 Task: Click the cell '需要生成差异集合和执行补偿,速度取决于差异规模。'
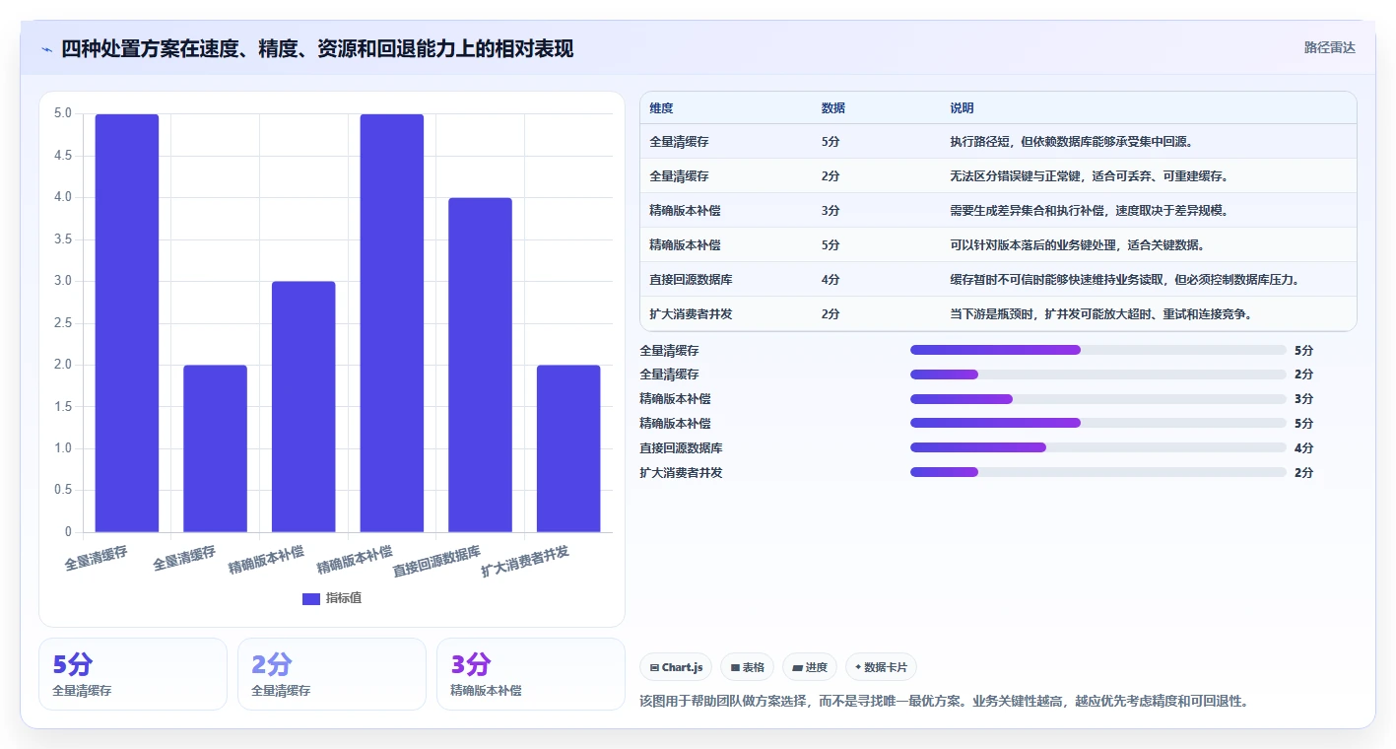tap(1089, 211)
